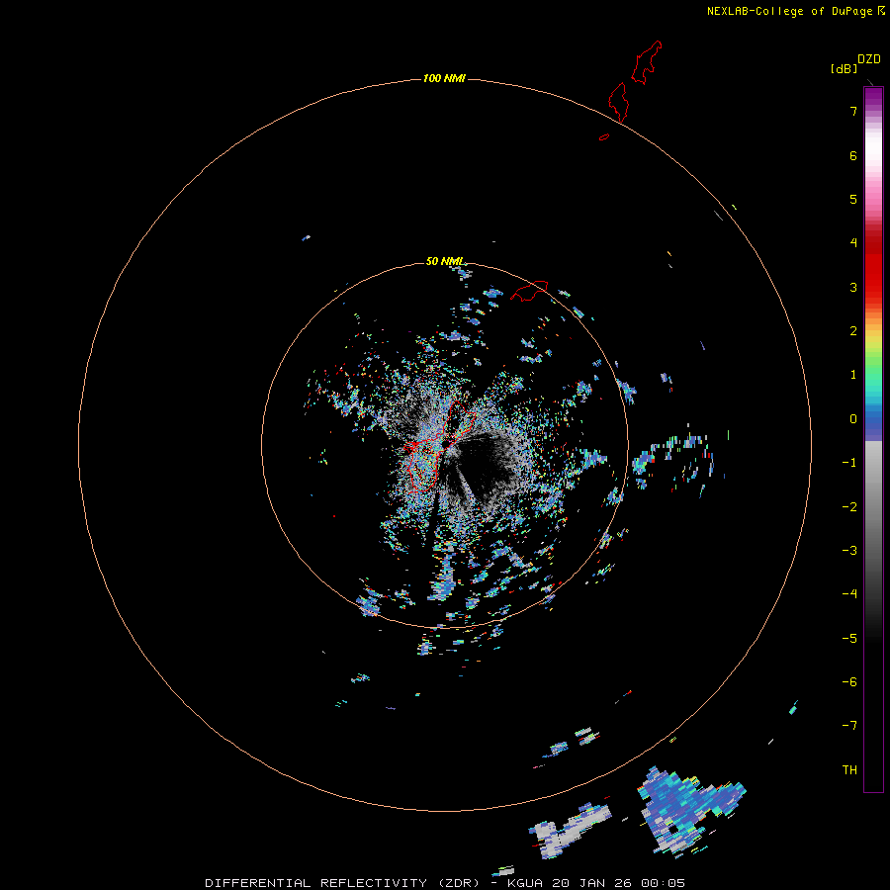
Task: Click the -7 value on the color scale
Action: (x=849, y=726)
